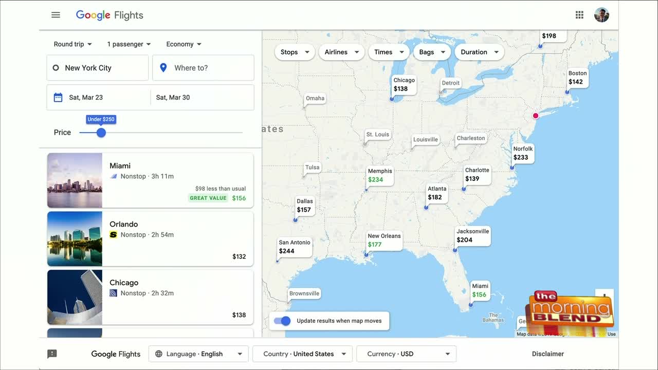
Task: Click the Google Flights logo
Action: [x=109, y=15]
